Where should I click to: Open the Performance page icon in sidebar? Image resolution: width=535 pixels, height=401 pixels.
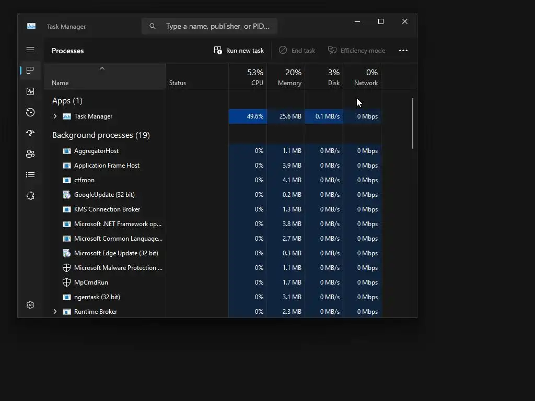pos(30,91)
